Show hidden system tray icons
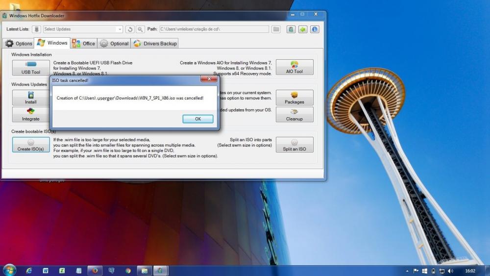 pos(407,271)
